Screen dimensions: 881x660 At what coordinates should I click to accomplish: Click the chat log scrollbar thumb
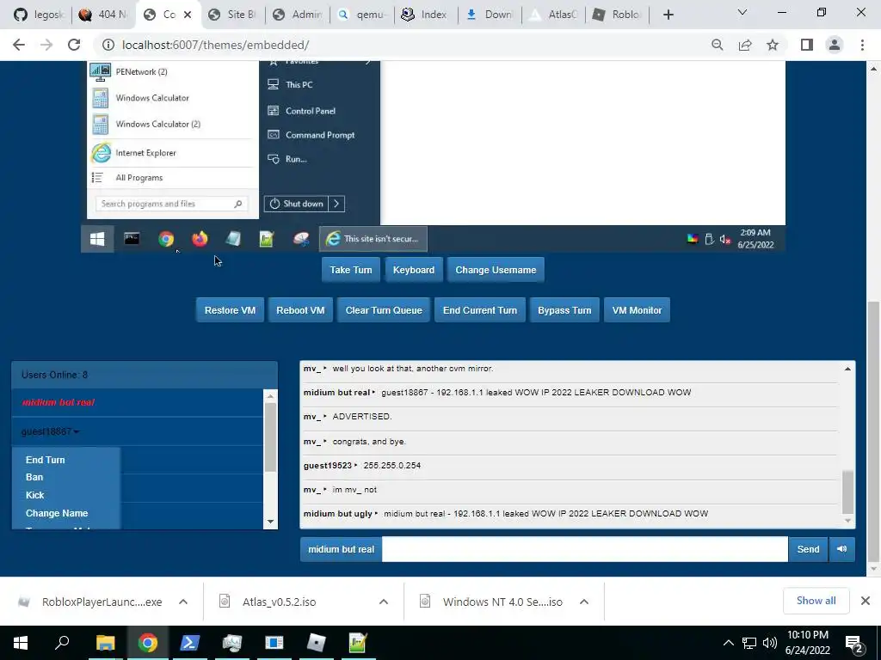click(x=847, y=492)
